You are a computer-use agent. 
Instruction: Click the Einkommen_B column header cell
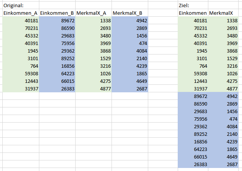click(57, 13)
